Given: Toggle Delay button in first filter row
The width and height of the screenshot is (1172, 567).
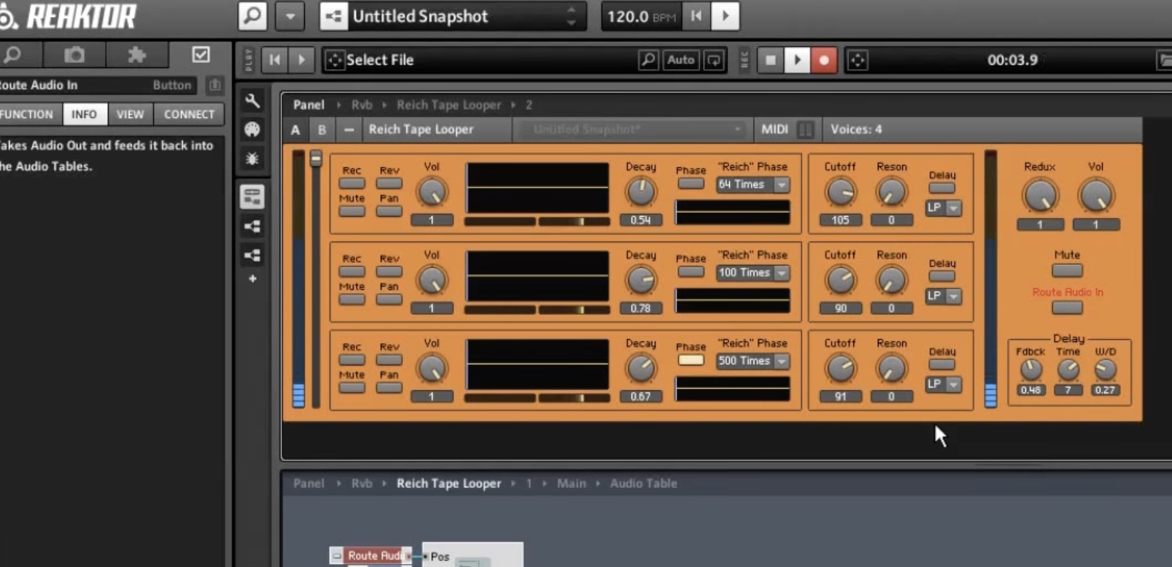Looking at the screenshot, I should [x=942, y=188].
